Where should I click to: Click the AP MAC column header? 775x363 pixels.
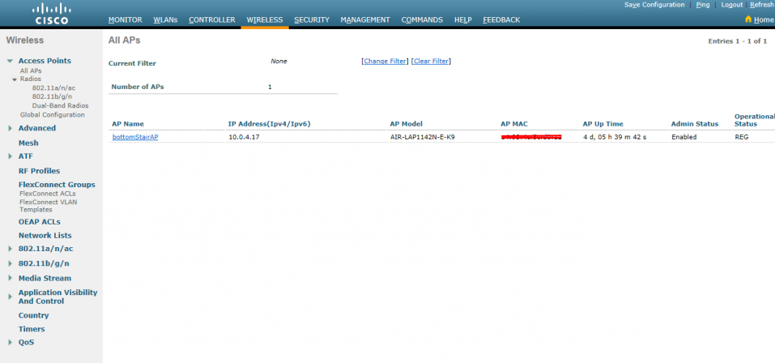[514, 124]
